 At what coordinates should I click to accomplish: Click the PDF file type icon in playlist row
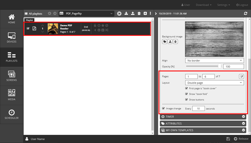coord(34,29)
